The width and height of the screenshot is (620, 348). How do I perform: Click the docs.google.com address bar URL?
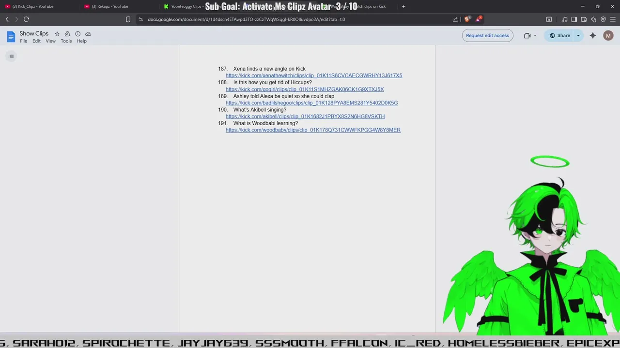pyautogui.click(x=246, y=19)
